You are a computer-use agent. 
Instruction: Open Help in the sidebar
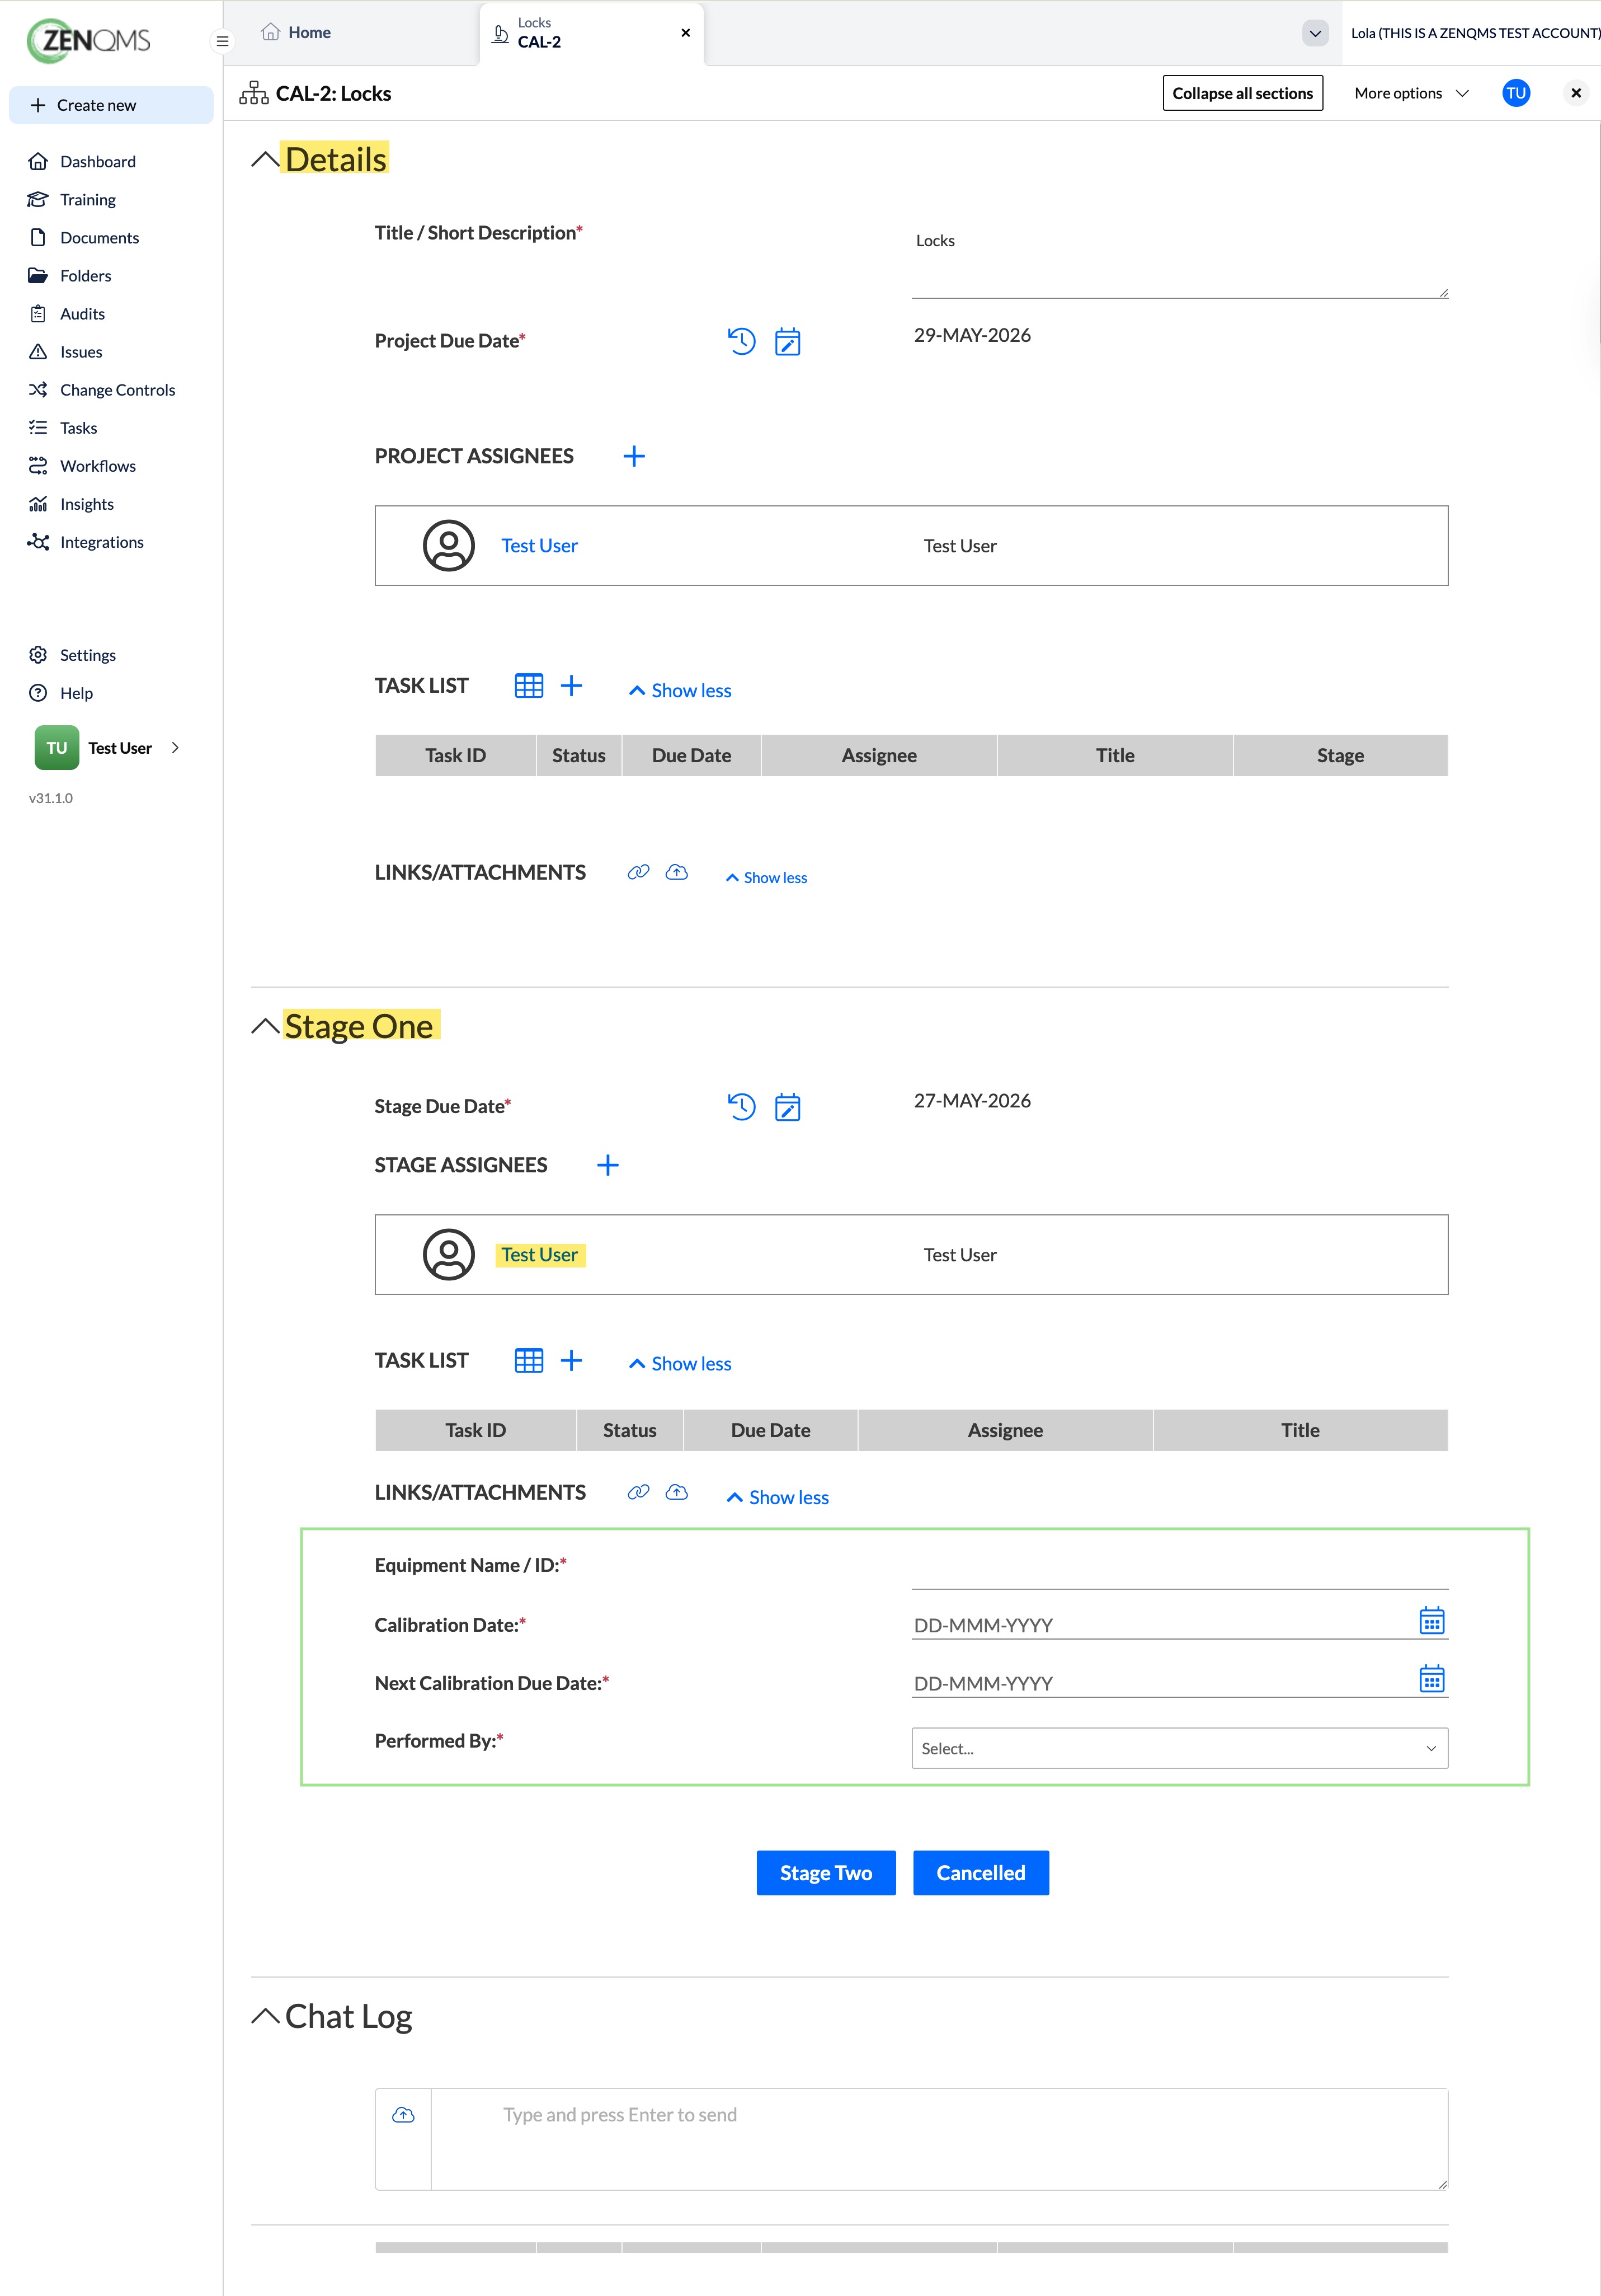(x=76, y=692)
